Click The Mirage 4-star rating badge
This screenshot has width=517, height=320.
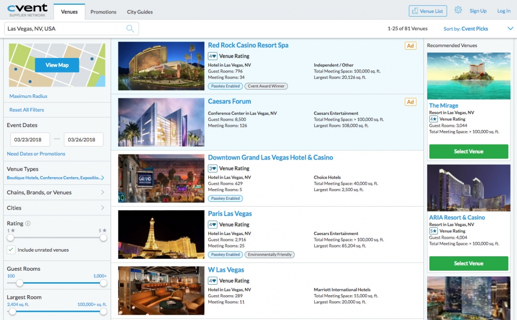point(433,119)
